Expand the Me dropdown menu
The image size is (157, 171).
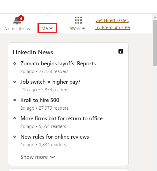click(47, 28)
